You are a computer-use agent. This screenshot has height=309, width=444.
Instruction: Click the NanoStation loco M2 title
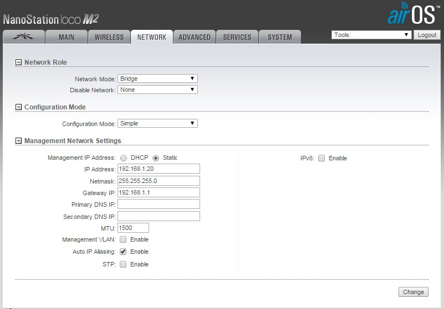[x=51, y=19]
